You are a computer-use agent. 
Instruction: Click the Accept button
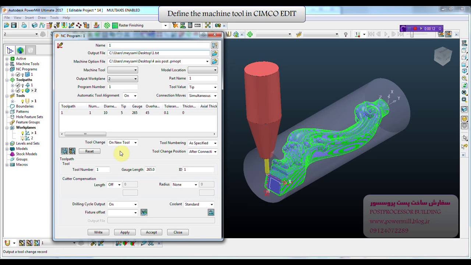click(x=151, y=232)
